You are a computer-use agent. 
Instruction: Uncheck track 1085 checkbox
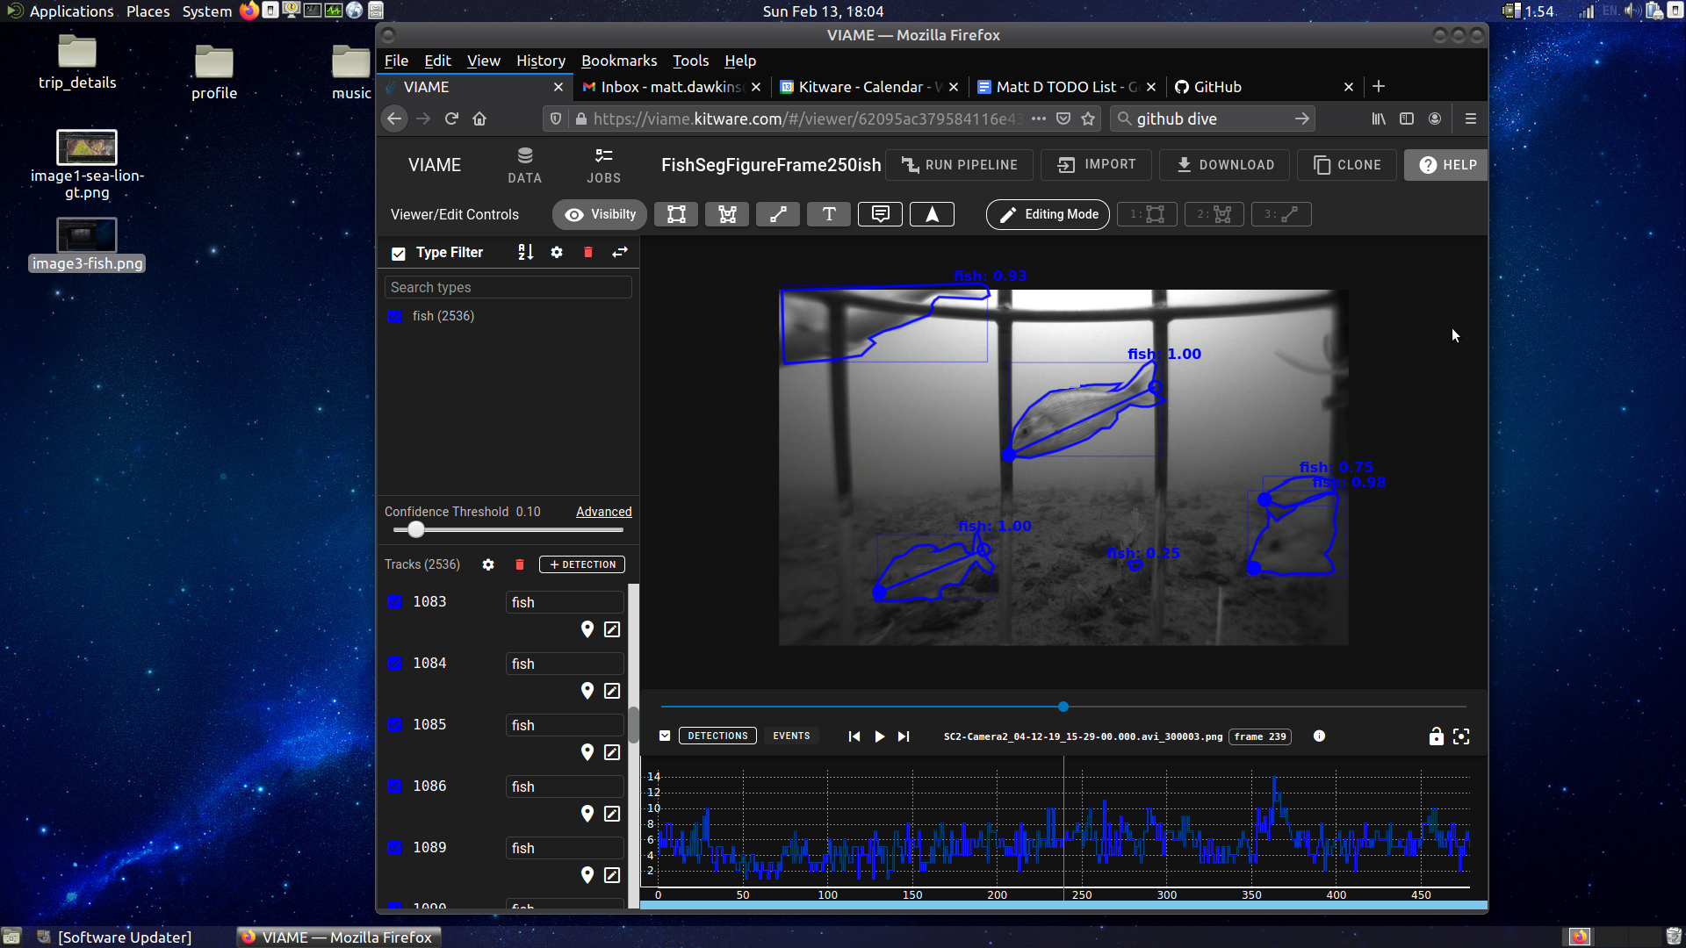pos(395,724)
